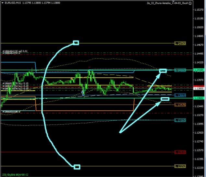Click the 1.13476 orange price label
Screen dimensions: 206x177
click(x=180, y=105)
